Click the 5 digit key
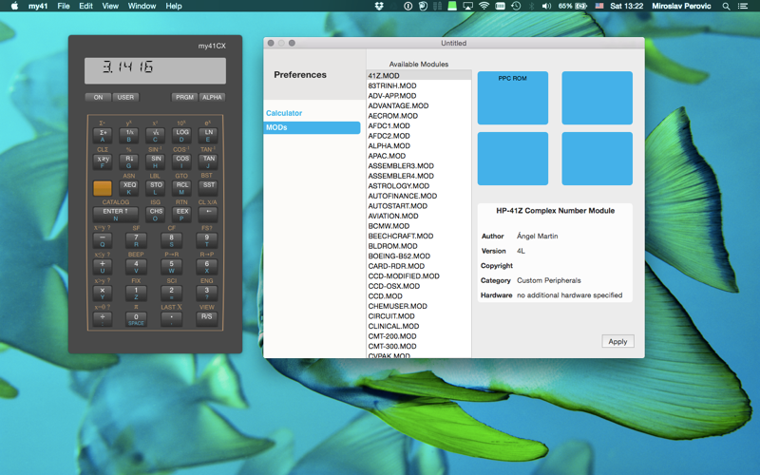The width and height of the screenshot is (760, 475). click(x=172, y=267)
